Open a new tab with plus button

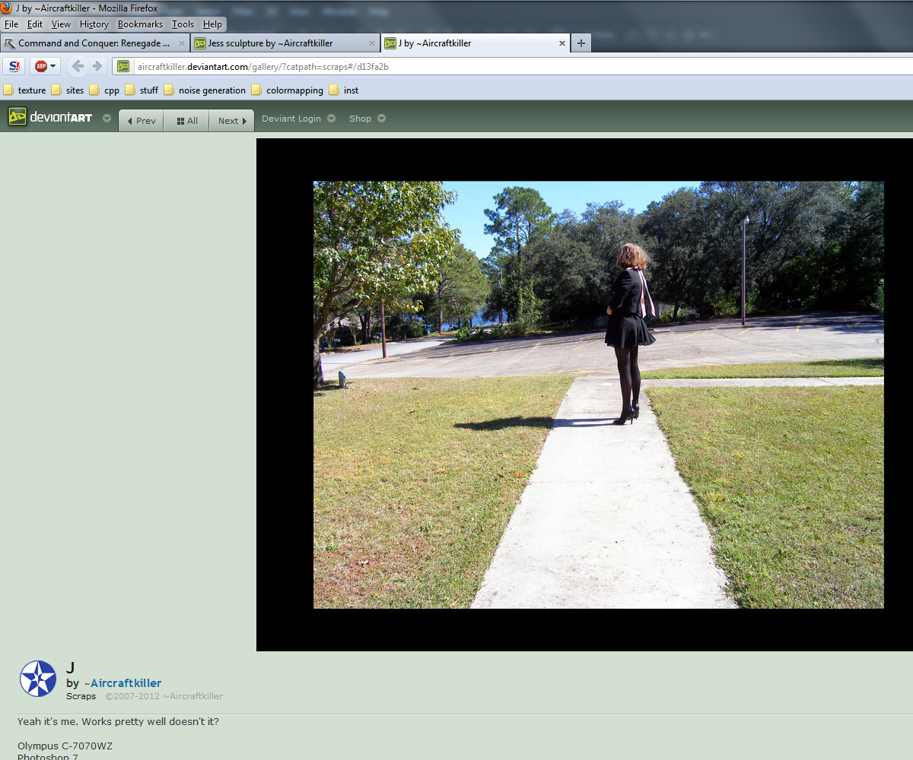(x=581, y=43)
